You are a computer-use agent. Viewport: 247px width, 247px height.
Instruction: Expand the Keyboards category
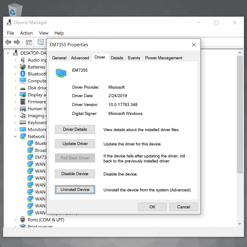(x=15, y=122)
